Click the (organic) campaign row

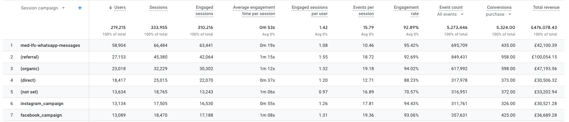point(283,69)
